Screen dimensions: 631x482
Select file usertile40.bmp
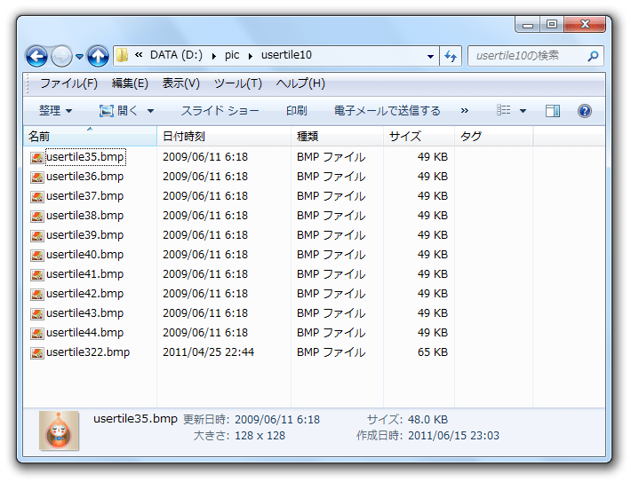pyautogui.click(x=85, y=255)
